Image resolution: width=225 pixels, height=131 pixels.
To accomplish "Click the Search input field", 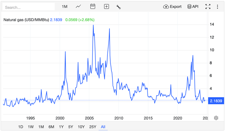I will 29,7.
